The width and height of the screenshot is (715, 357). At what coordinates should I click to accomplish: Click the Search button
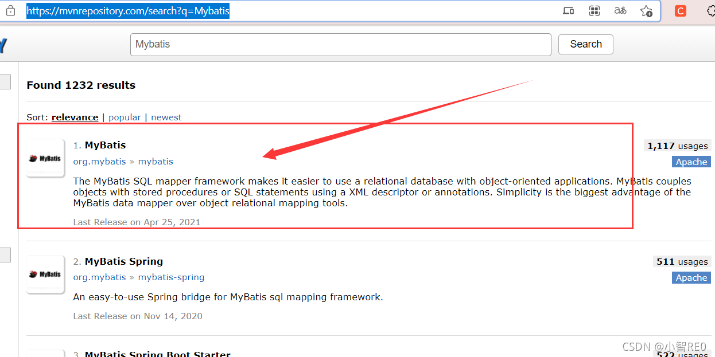(586, 44)
